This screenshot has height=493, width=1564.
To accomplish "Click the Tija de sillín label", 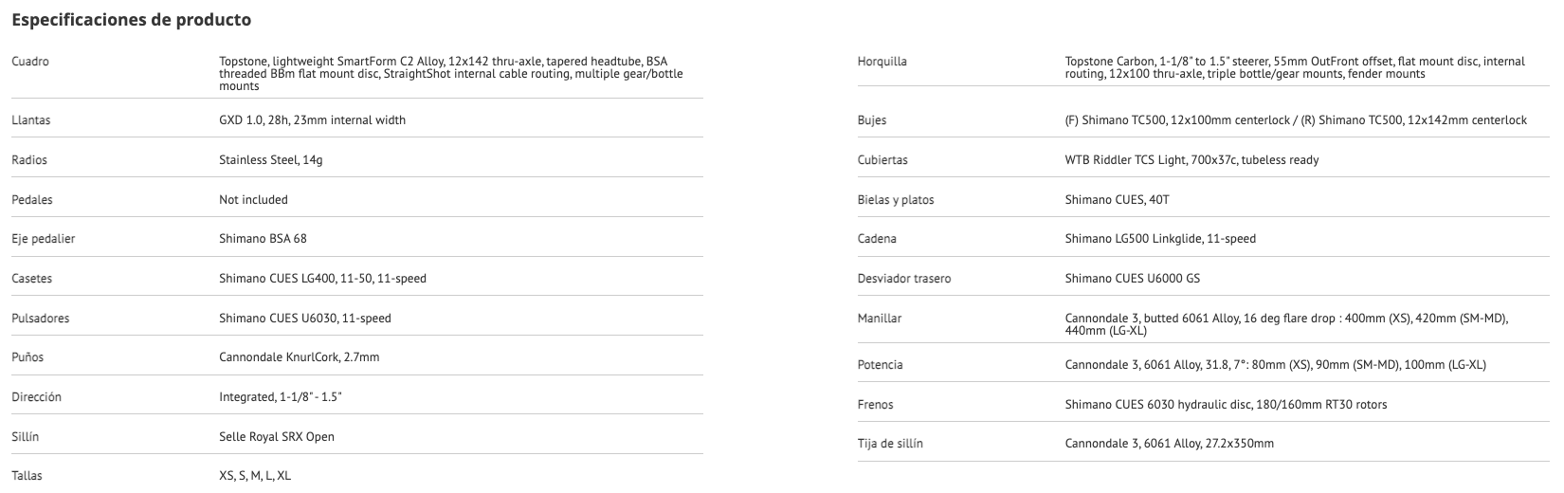I will (890, 444).
